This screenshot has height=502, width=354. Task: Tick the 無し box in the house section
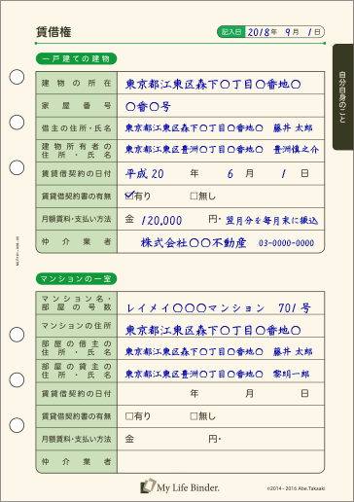coord(194,196)
